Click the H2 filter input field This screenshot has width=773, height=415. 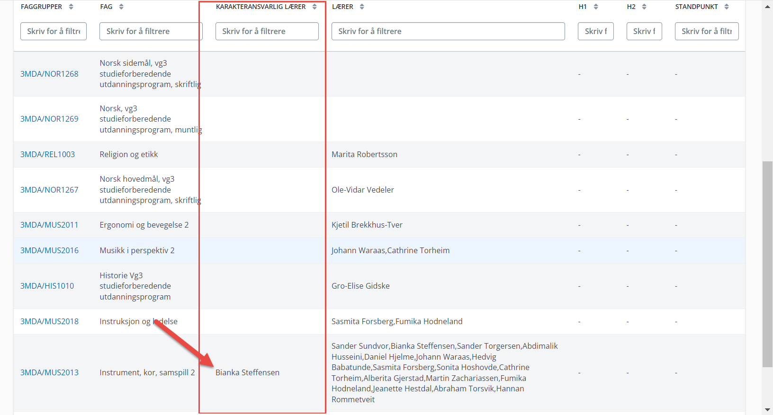(644, 31)
